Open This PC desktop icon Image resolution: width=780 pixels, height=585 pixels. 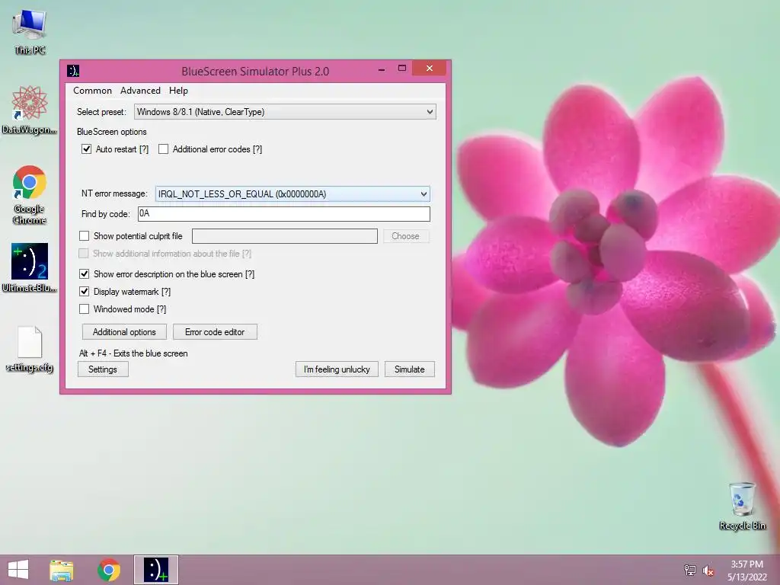[x=30, y=31]
